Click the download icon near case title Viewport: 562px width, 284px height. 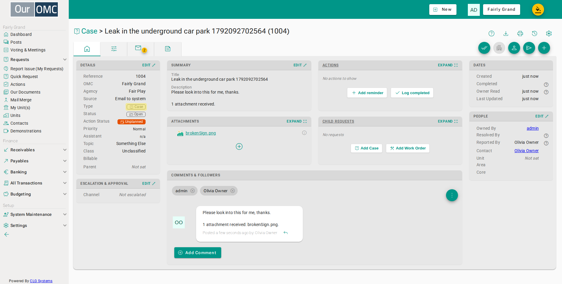click(x=506, y=33)
